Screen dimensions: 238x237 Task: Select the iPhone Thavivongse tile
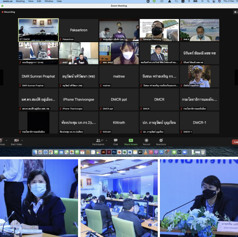coord(79,99)
